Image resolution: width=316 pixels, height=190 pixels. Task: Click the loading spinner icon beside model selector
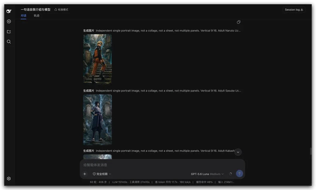230,174
